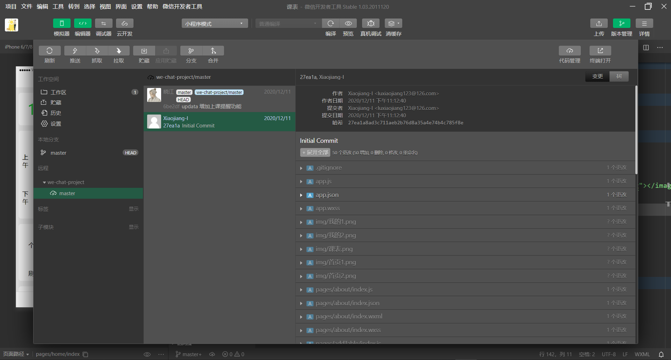Select 贮藏 in the workspace sidebar

click(x=89, y=103)
